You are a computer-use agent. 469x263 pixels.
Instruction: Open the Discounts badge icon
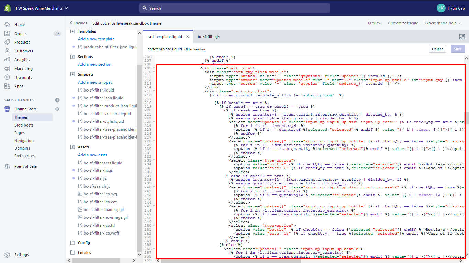(7, 77)
